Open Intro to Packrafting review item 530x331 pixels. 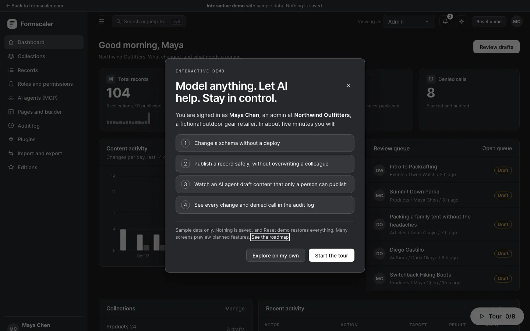443,170
